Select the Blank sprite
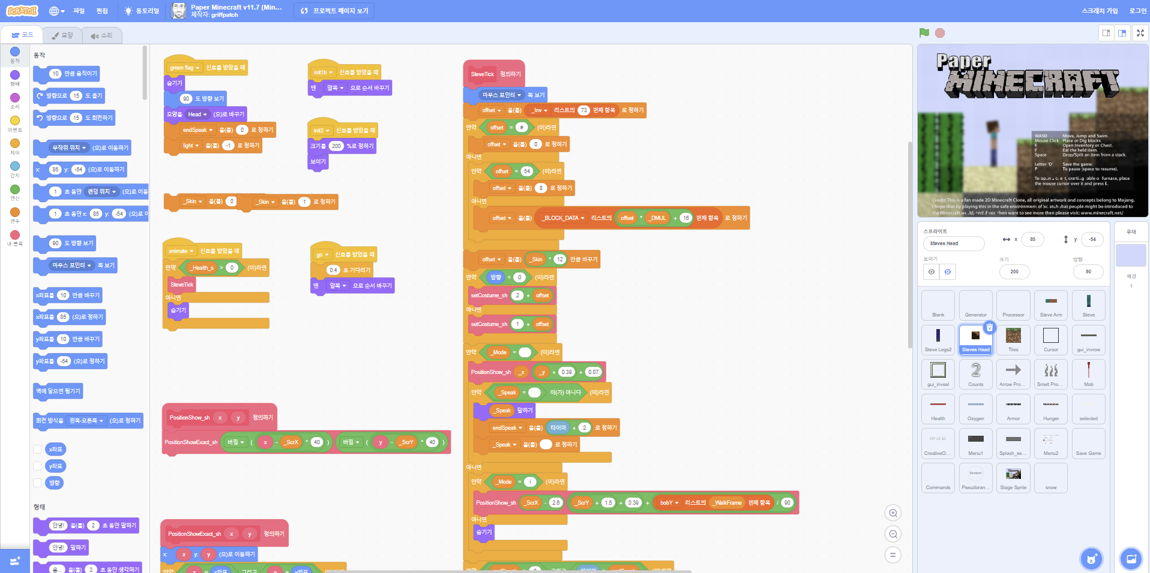1150x573 pixels. coord(938,305)
